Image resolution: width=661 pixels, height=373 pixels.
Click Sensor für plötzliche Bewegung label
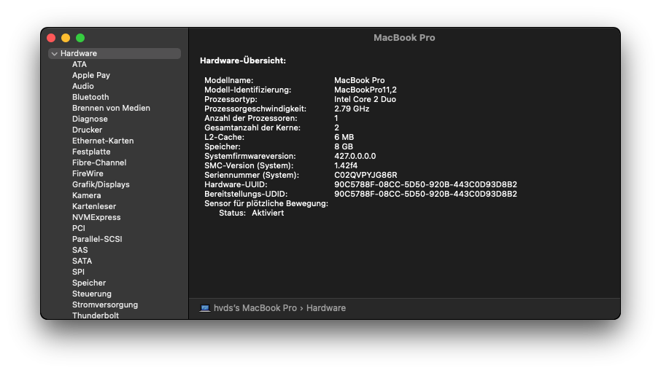tap(266, 204)
